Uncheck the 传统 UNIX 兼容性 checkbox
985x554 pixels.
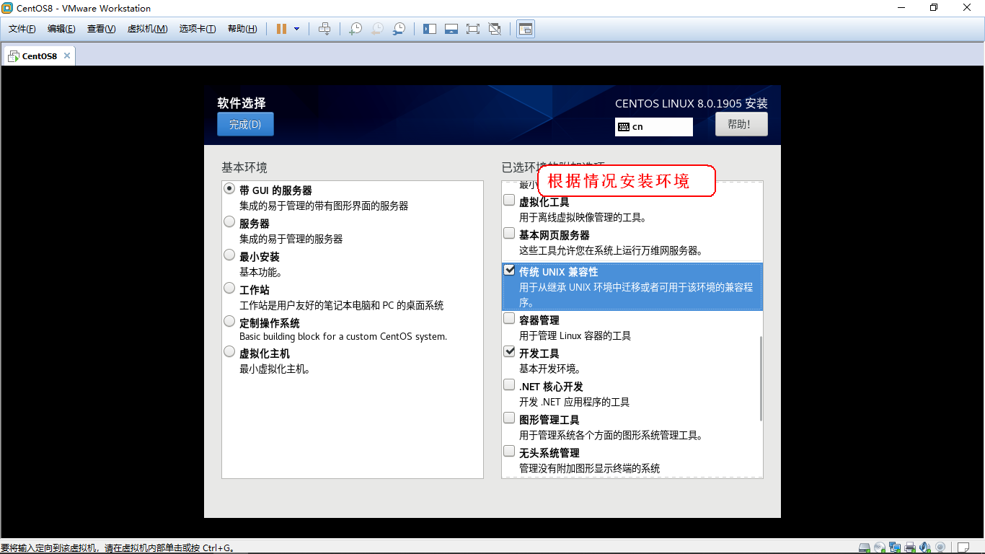click(x=509, y=271)
